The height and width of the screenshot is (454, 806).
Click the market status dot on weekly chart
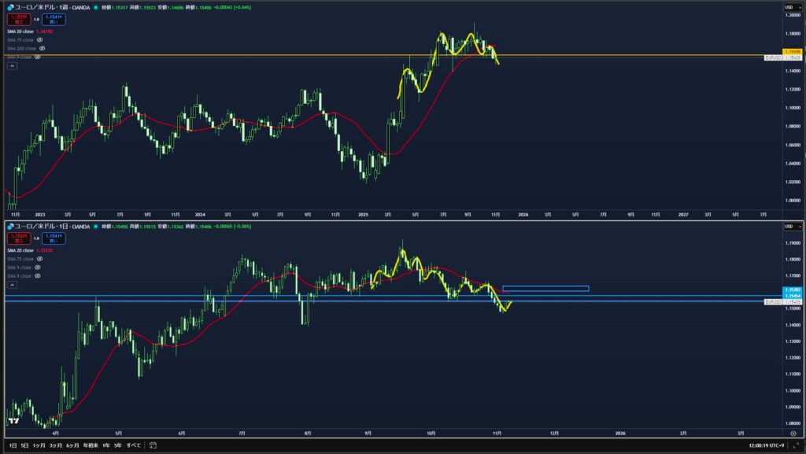coord(96,7)
